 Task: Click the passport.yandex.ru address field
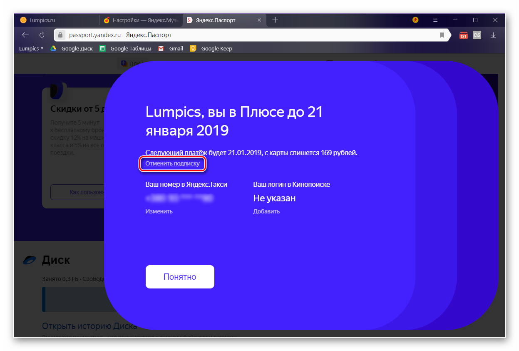click(246, 35)
